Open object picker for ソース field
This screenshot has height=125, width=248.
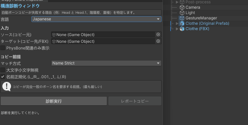pyautogui.click(x=158, y=34)
